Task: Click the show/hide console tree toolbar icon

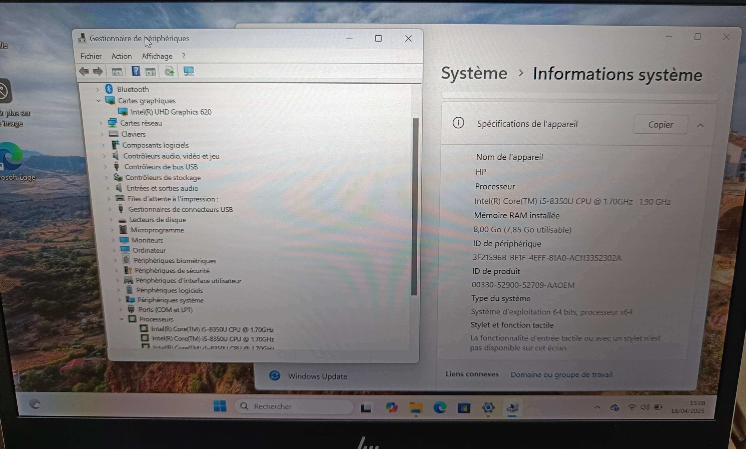Action: [117, 72]
